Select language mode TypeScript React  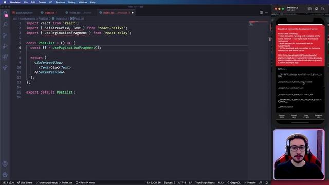point(205,183)
